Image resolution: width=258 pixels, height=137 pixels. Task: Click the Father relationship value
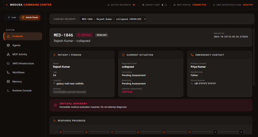194,75
